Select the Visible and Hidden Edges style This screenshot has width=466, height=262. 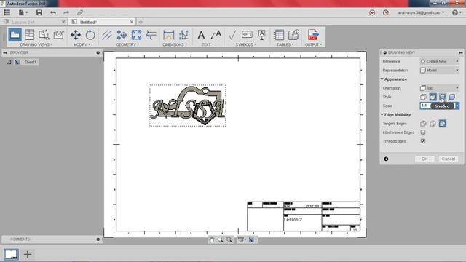(x=433, y=97)
